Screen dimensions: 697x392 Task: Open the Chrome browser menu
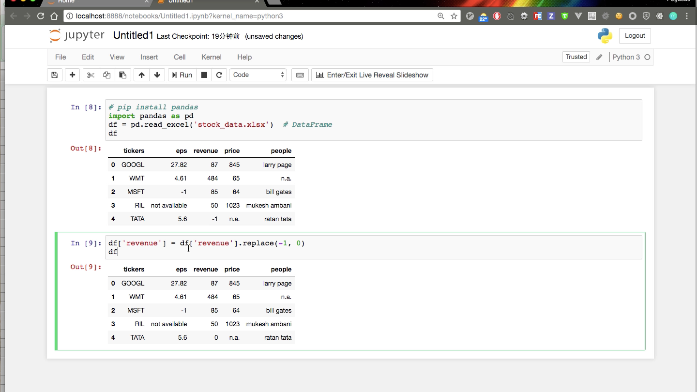(x=687, y=16)
